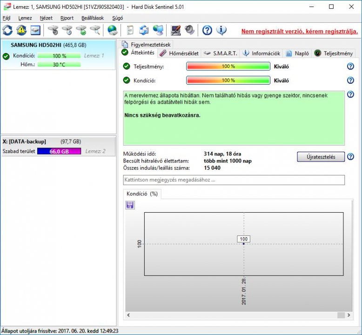The height and width of the screenshot is (335, 362).
Task: Close the Hard Disk Sentinel window
Action: click(x=351, y=7)
